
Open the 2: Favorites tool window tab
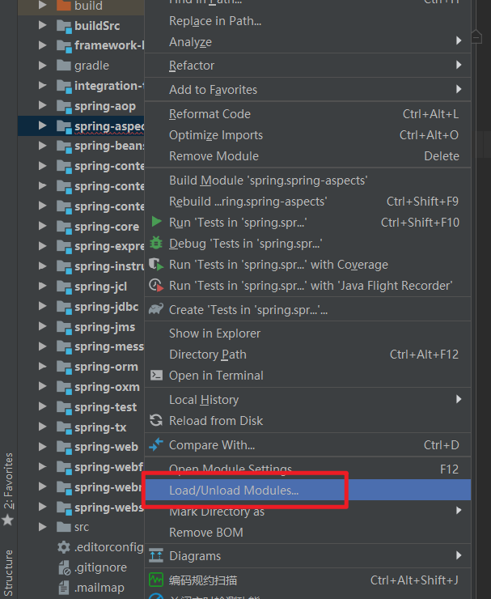[8, 481]
